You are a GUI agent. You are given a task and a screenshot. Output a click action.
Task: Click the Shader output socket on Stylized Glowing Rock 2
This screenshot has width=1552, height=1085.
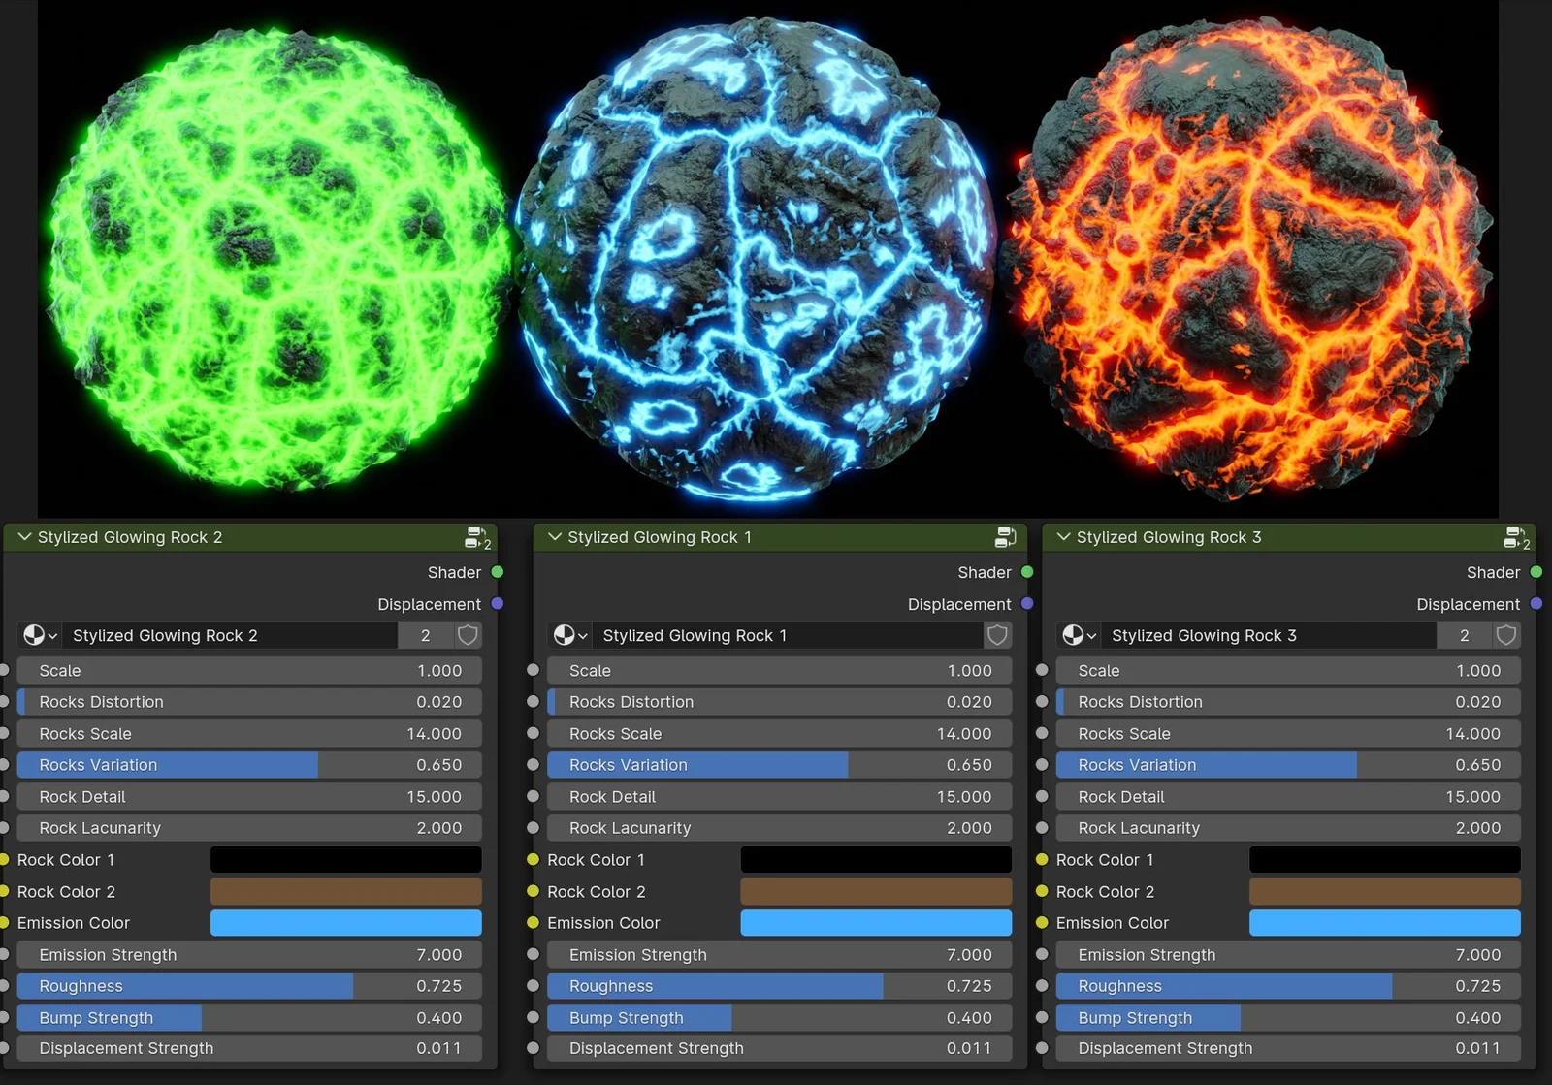pyautogui.click(x=498, y=572)
